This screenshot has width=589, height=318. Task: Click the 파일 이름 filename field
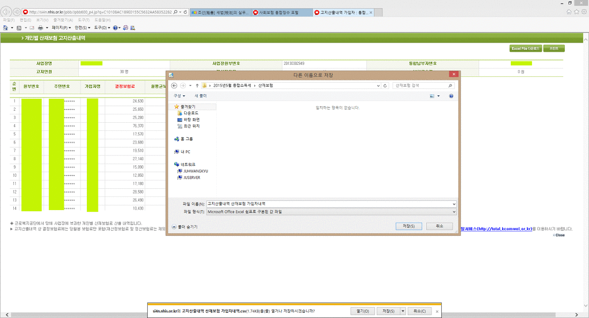pyautogui.click(x=328, y=204)
